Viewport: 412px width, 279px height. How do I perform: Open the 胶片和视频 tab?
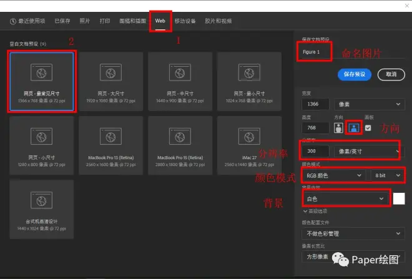(x=218, y=21)
